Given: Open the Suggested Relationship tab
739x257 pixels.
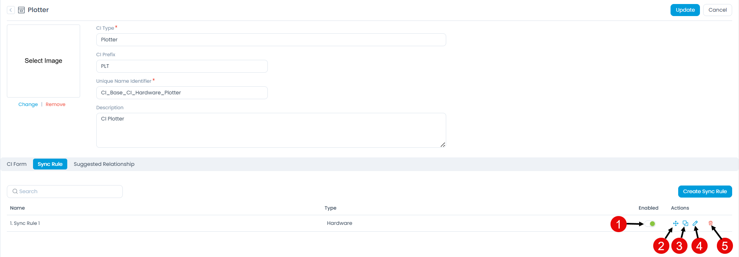Looking at the screenshot, I should click(x=104, y=164).
